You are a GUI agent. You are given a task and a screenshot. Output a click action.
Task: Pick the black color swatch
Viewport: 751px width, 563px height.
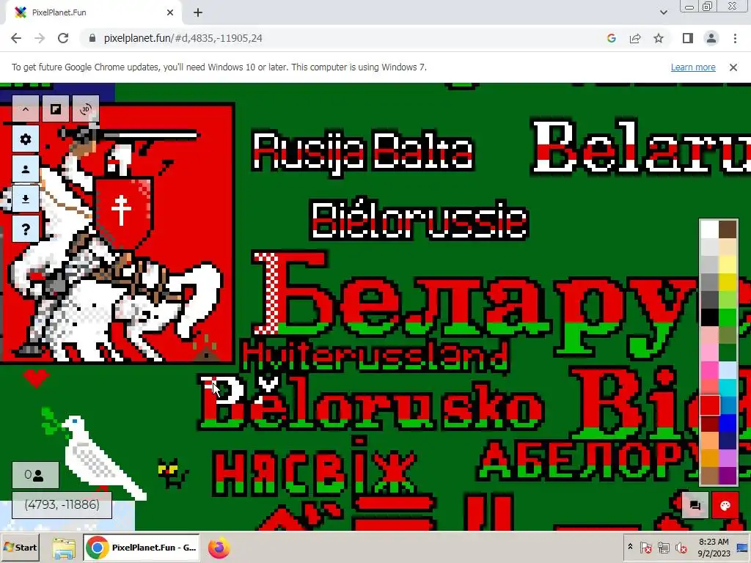[710, 317]
